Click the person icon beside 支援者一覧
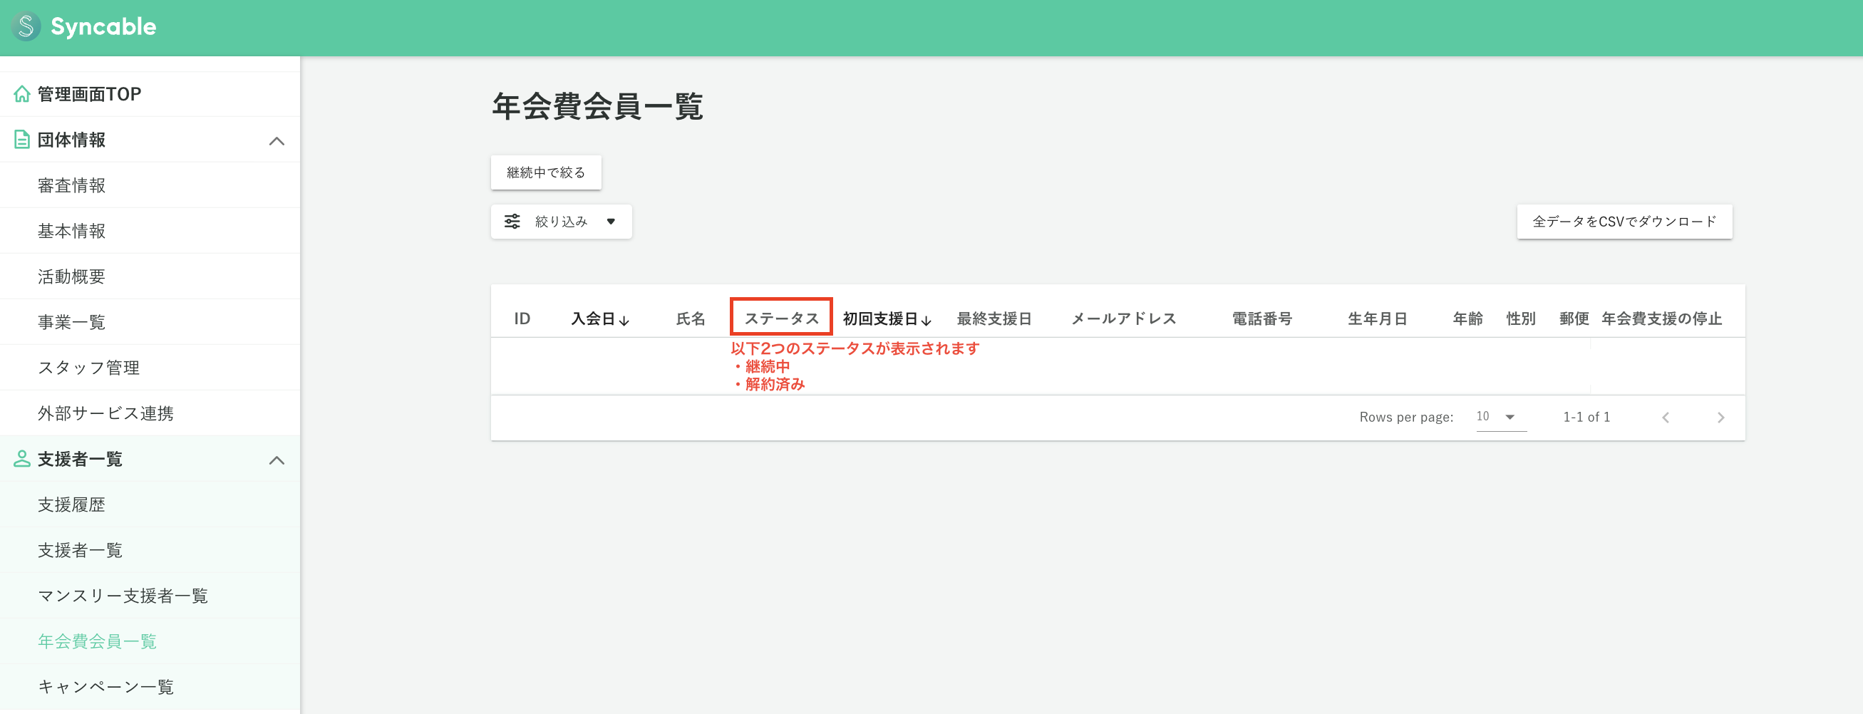The height and width of the screenshot is (714, 1863). click(x=22, y=459)
